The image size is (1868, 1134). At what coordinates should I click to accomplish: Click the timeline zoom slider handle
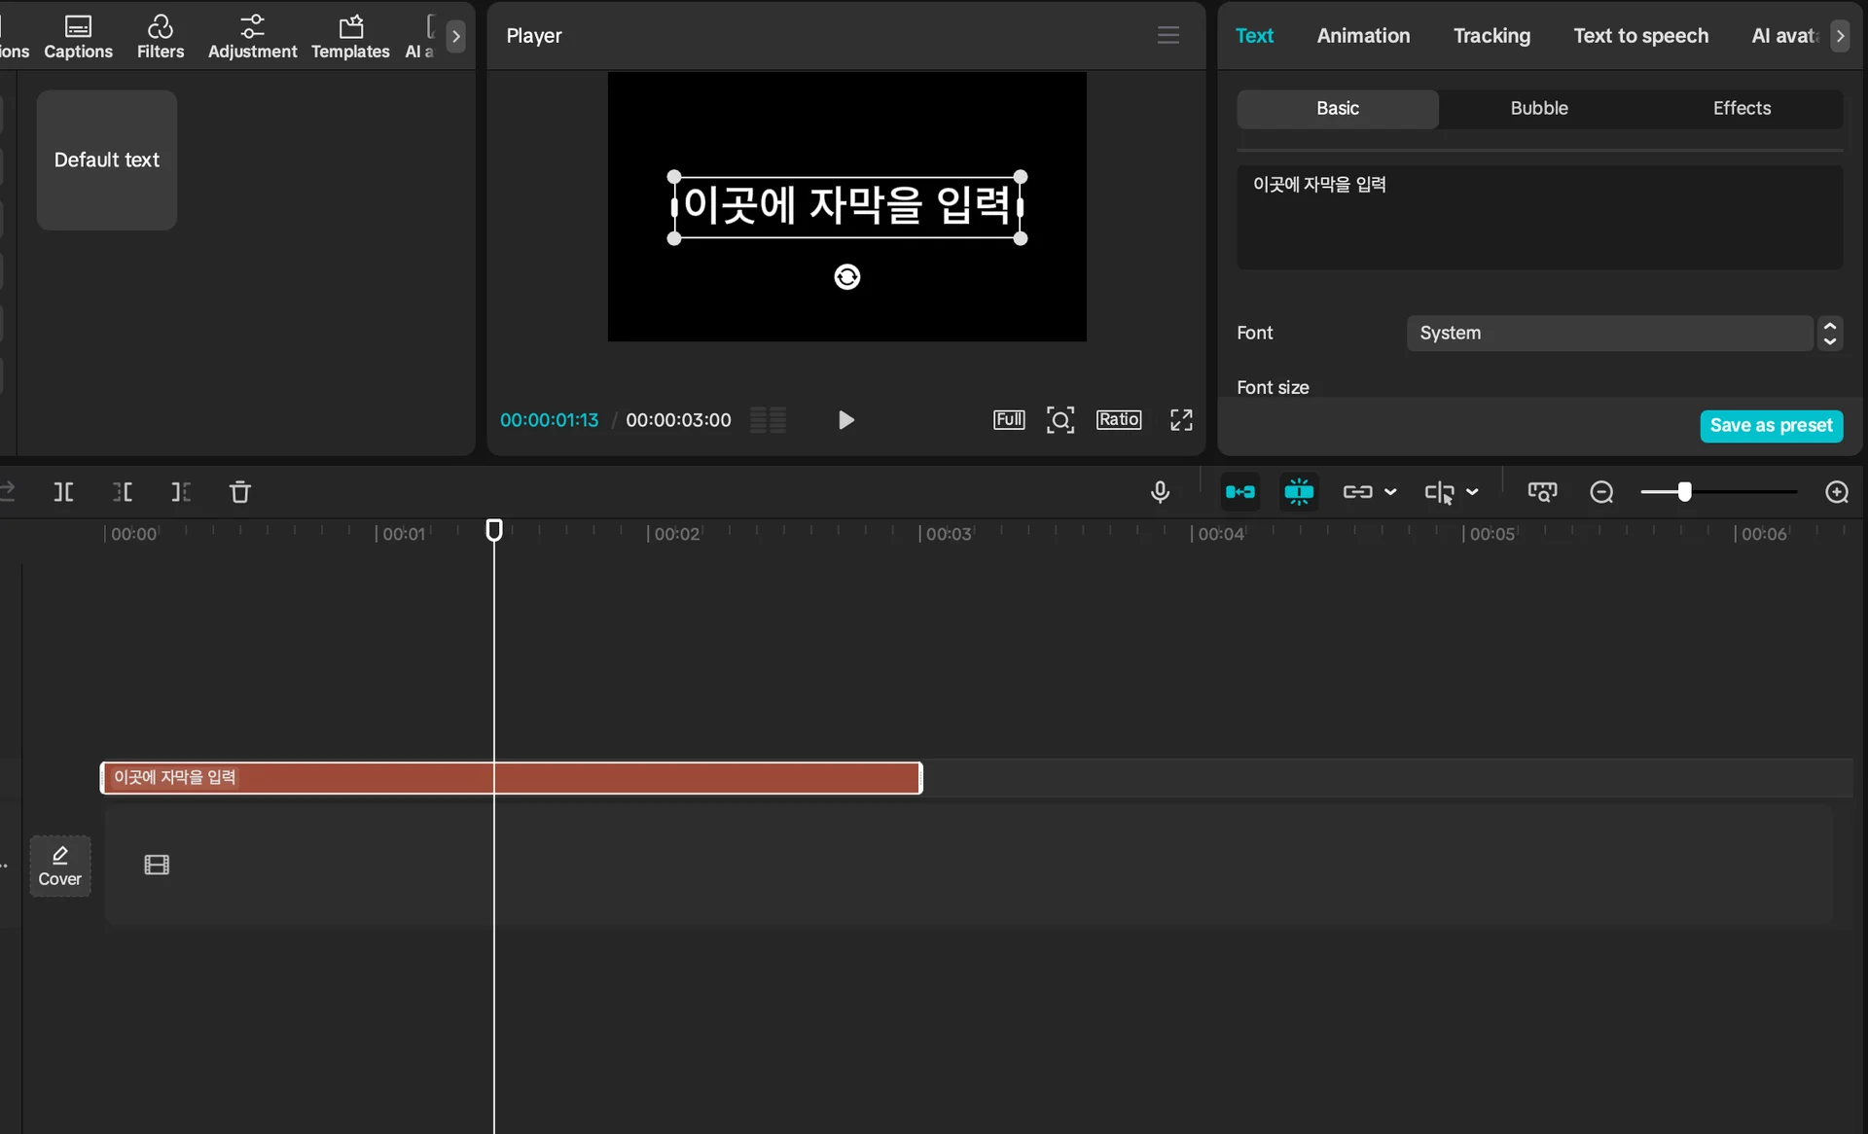point(1684,492)
